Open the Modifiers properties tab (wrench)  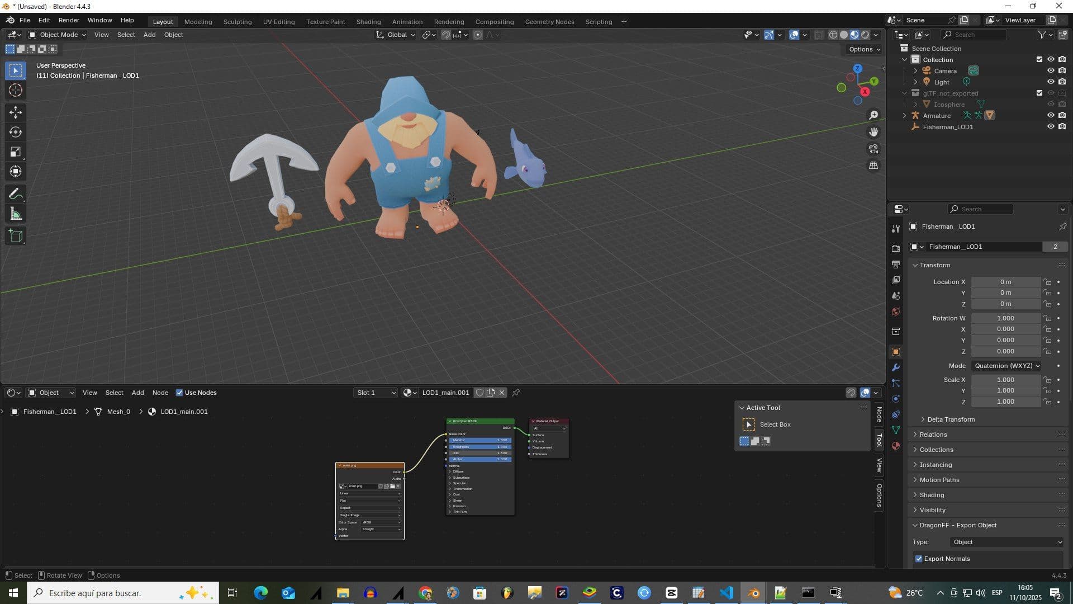coord(896,367)
